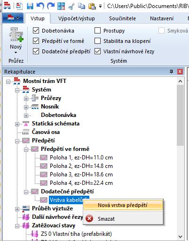The height and width of the screenshot is (241, 189).
Task: Click the tree scrollbar down arrow
Action: pos(180,236)
